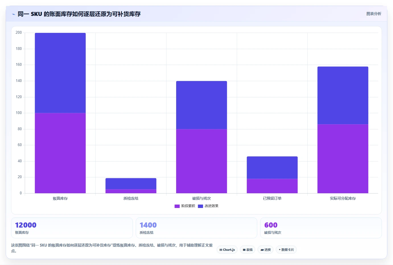Click the 实际可分配库存 x-axis label
Screen dimensions: 393x265
click(343, 199)
